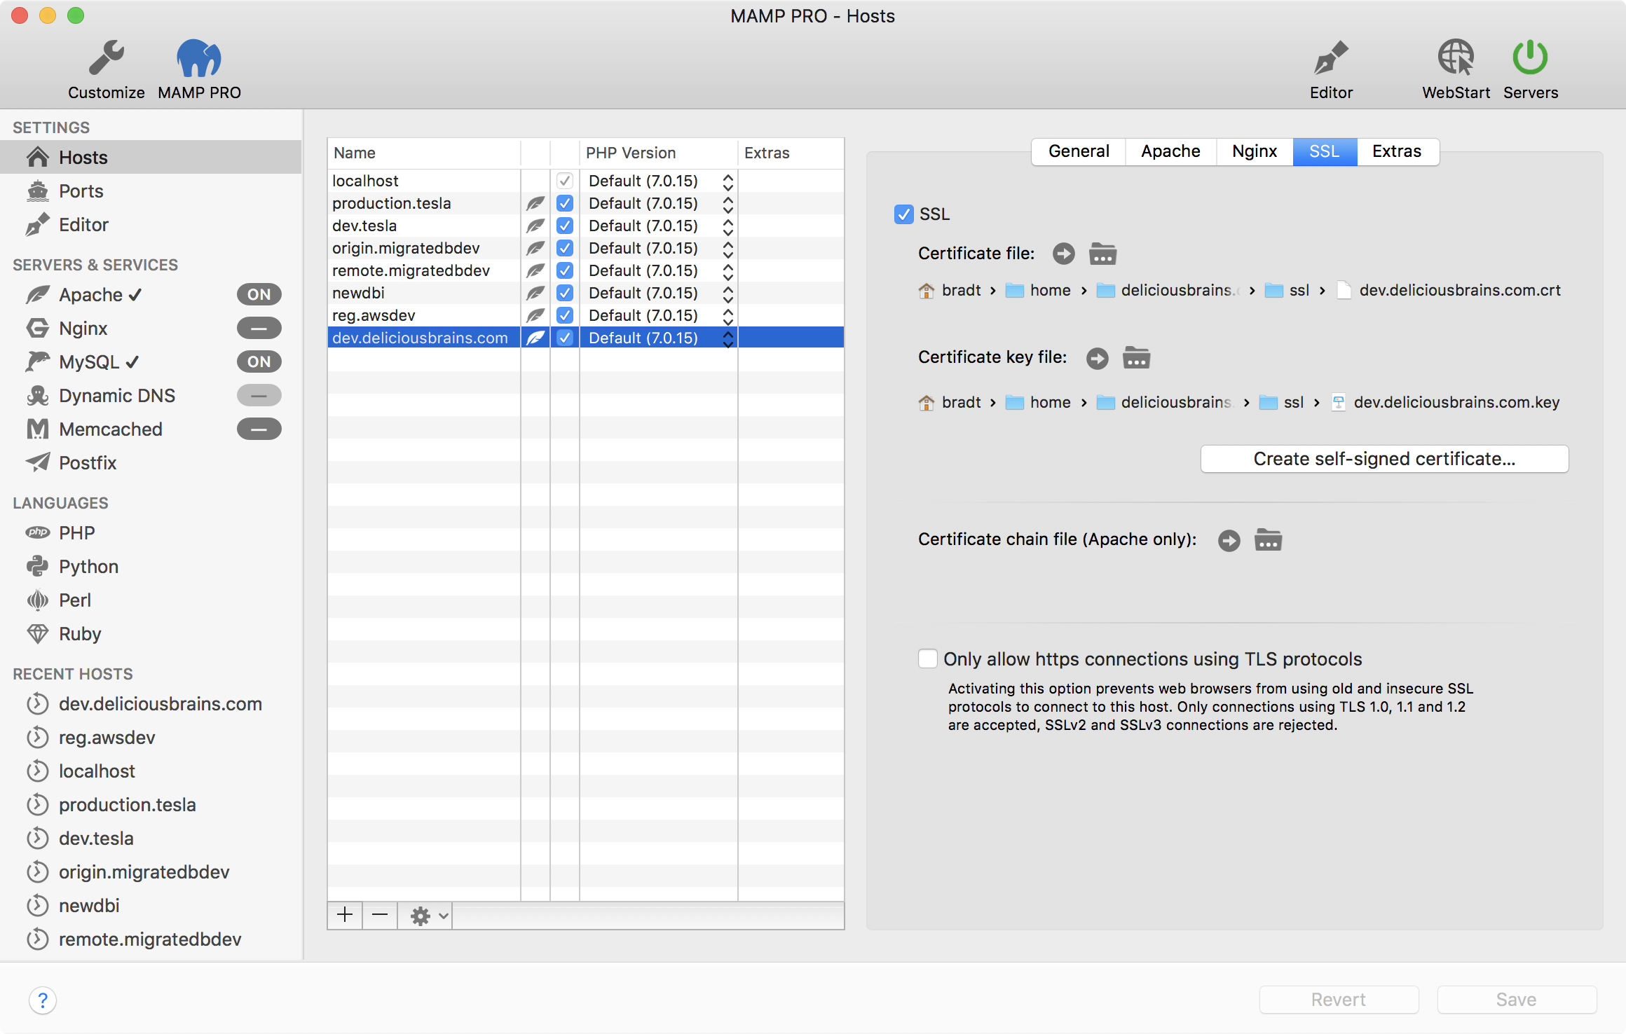Select reg.awsdev host in the table
1626x1034 pixels.
click(374, 316)
